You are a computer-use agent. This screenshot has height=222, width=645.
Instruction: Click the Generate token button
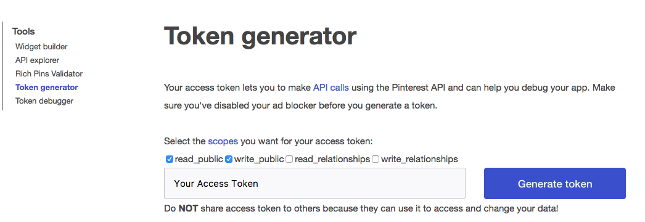pos(555,183)
